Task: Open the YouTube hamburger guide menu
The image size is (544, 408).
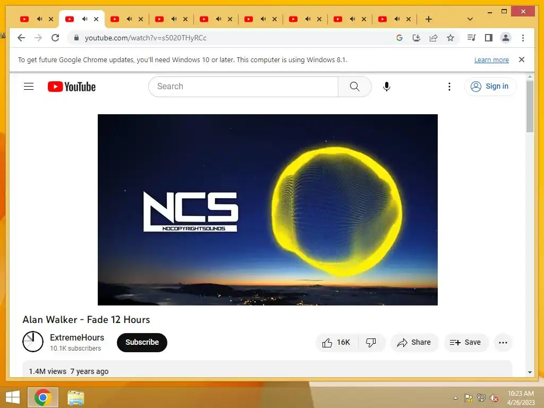Action: click(x=29, y=87)
